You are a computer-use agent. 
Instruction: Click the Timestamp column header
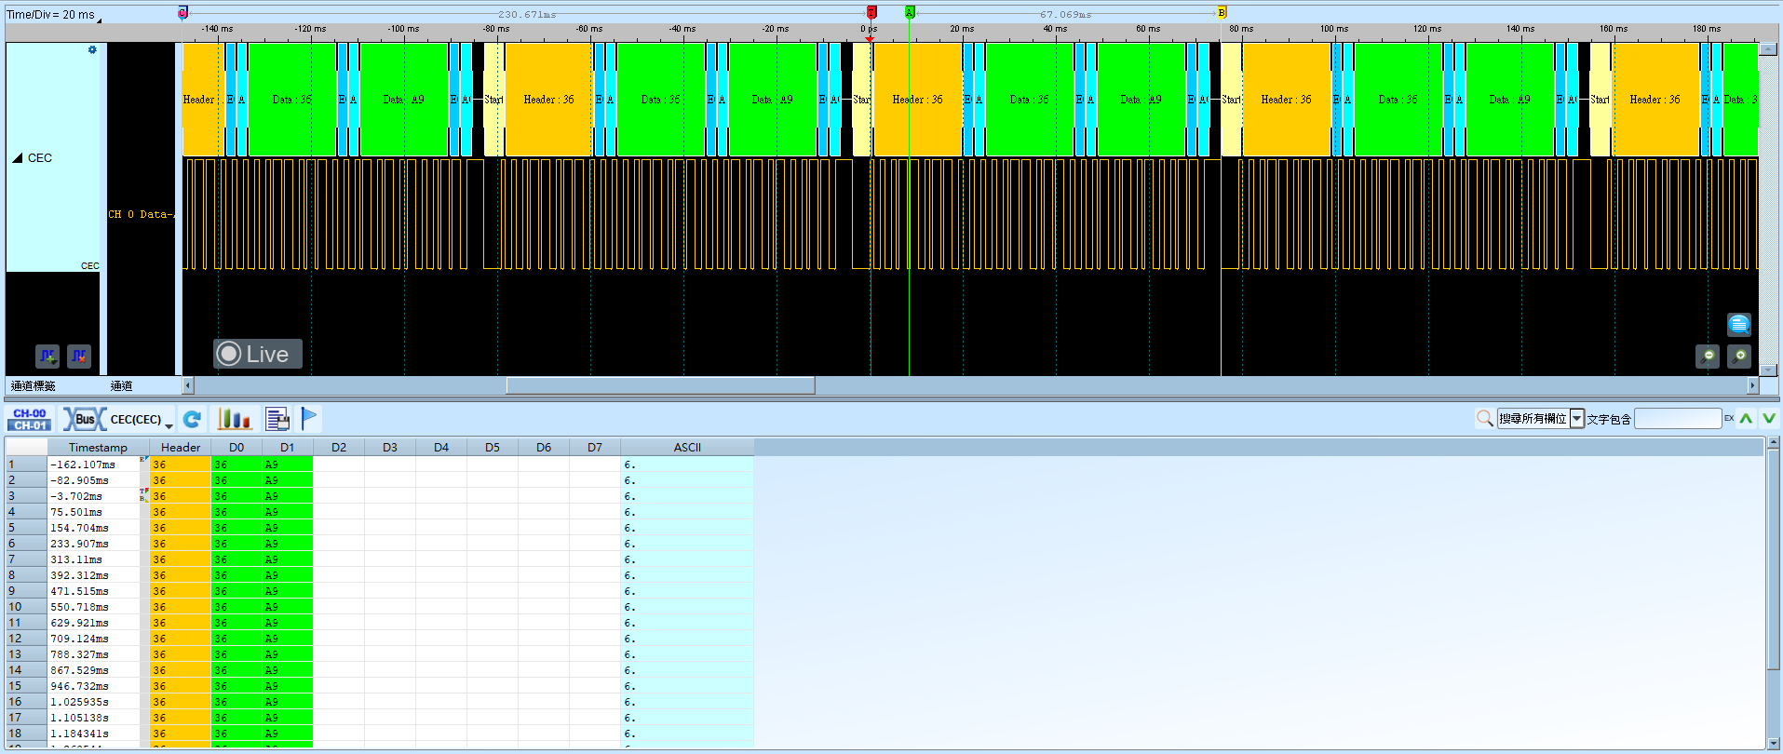click(98, 448)
